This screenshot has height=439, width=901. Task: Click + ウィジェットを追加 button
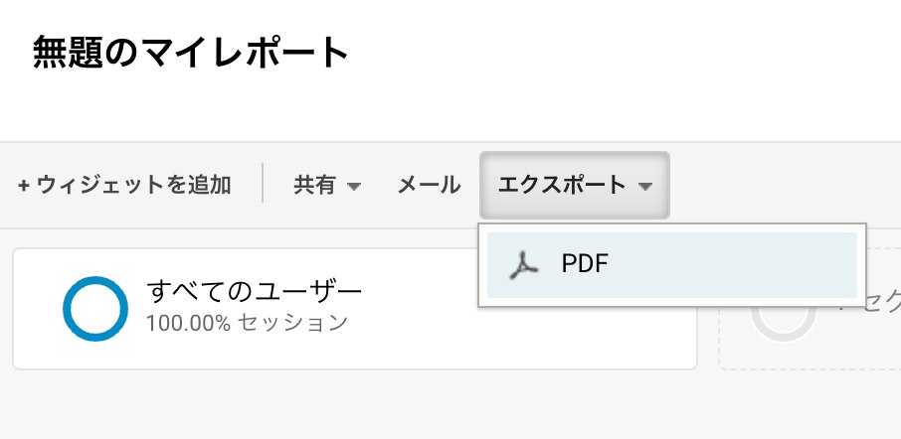coord(124,186)
